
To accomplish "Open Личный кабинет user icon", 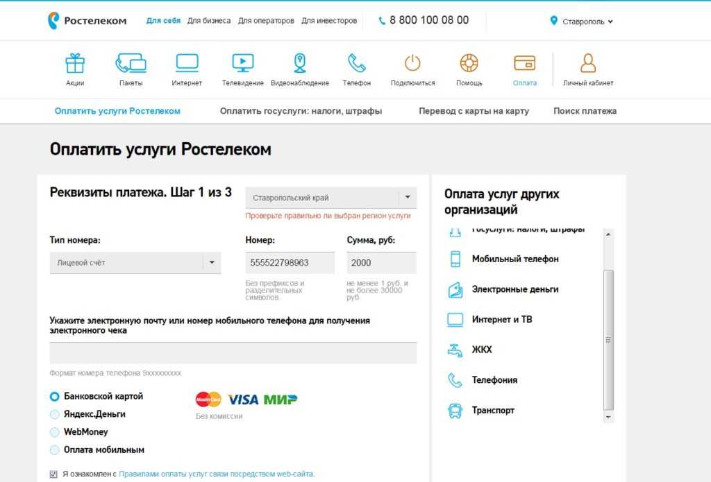I will (x=588, y=63).
